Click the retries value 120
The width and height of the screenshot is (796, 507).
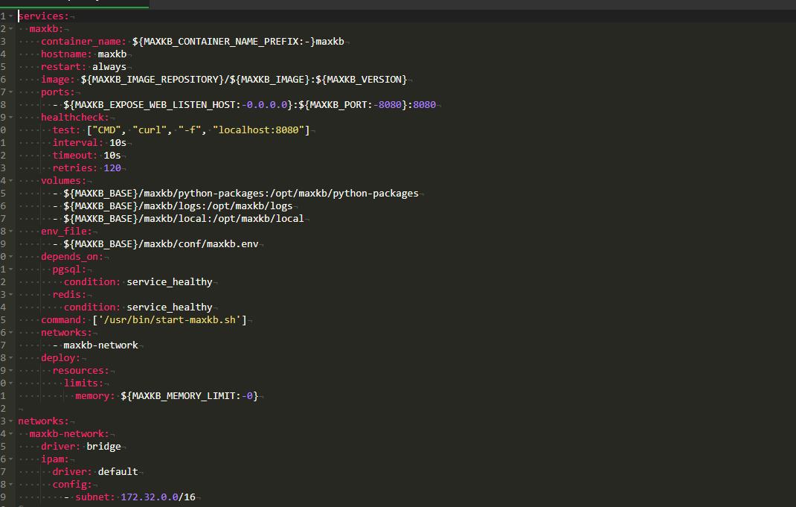point(112,168)
